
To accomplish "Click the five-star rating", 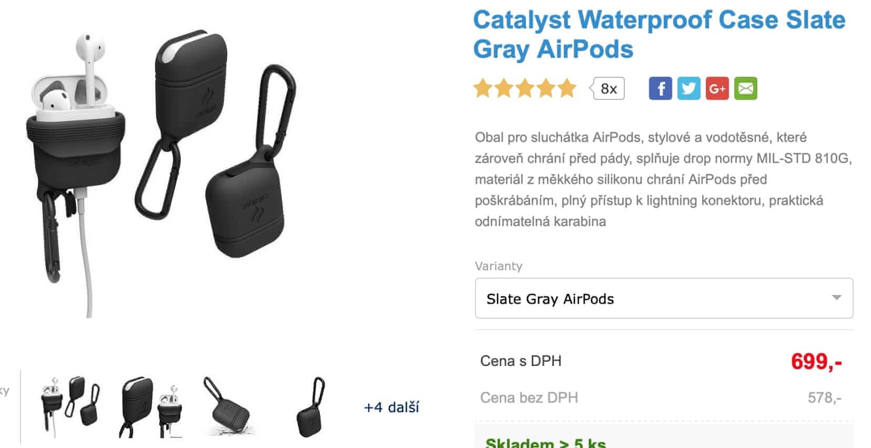I will 525,88.
